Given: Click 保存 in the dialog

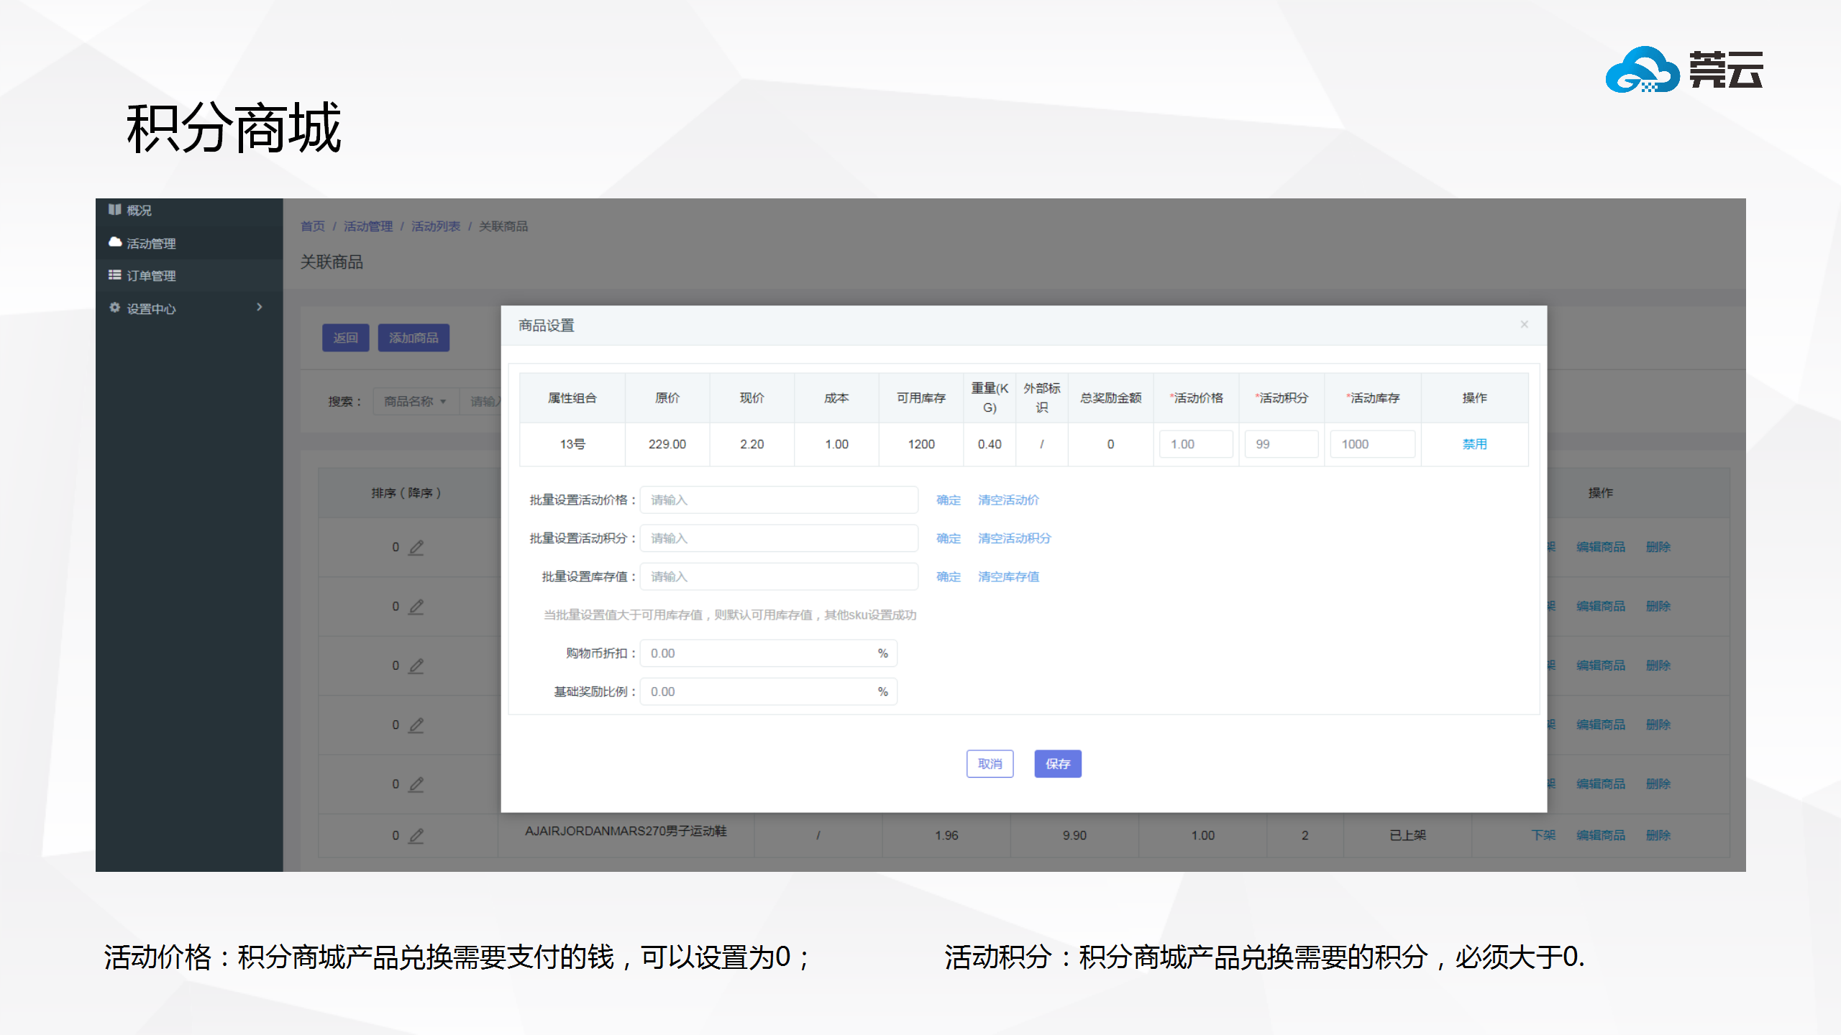Looking at the screenshot, I should pos(1058,764).
